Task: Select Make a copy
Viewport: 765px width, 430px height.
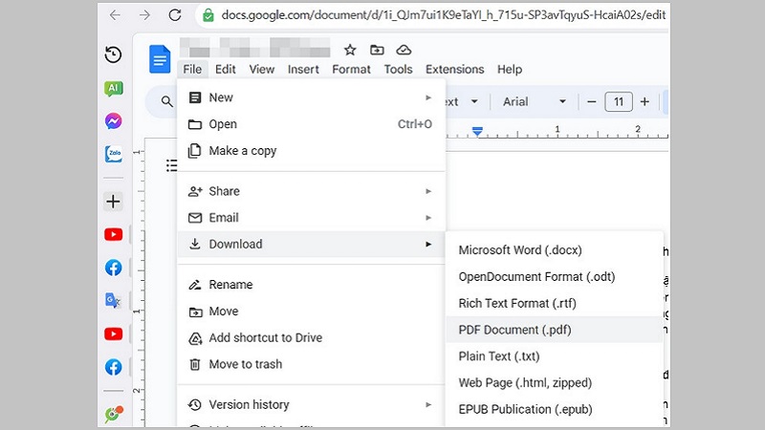Action: coord(312,151)
